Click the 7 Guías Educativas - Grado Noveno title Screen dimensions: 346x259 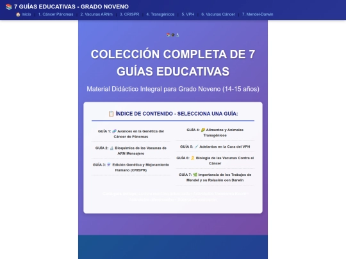(71, 6)
